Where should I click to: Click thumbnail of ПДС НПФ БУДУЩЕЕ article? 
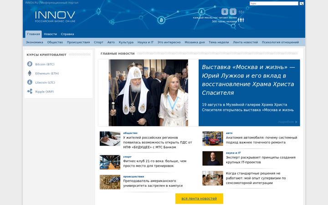110,138
